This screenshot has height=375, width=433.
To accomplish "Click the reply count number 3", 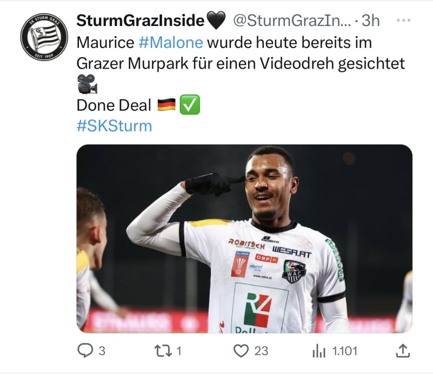I will [102, 351].
